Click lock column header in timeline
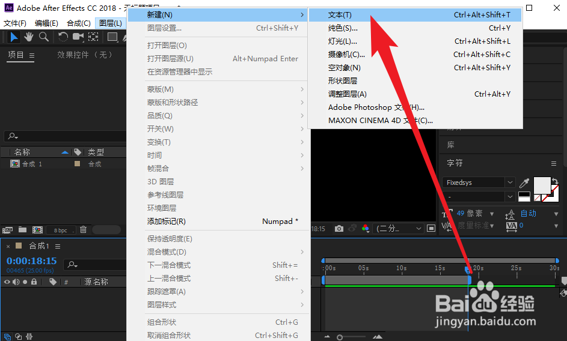The height and width of the screenshot is (341, 567). (x=34, y=282)
